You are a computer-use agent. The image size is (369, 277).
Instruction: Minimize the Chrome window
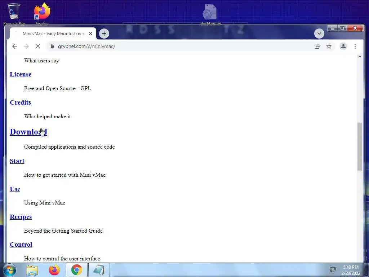coord(333,28)
